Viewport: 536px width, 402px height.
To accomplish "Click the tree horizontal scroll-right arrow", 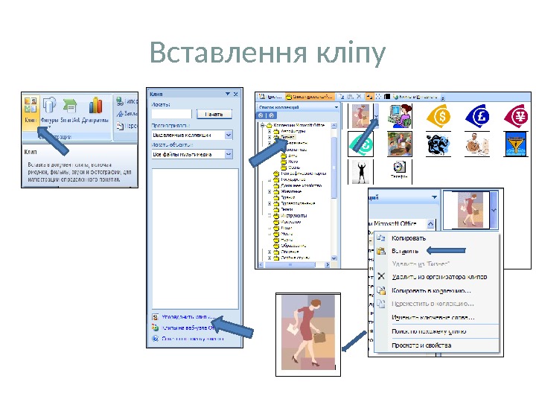I will tap(327, 264).
